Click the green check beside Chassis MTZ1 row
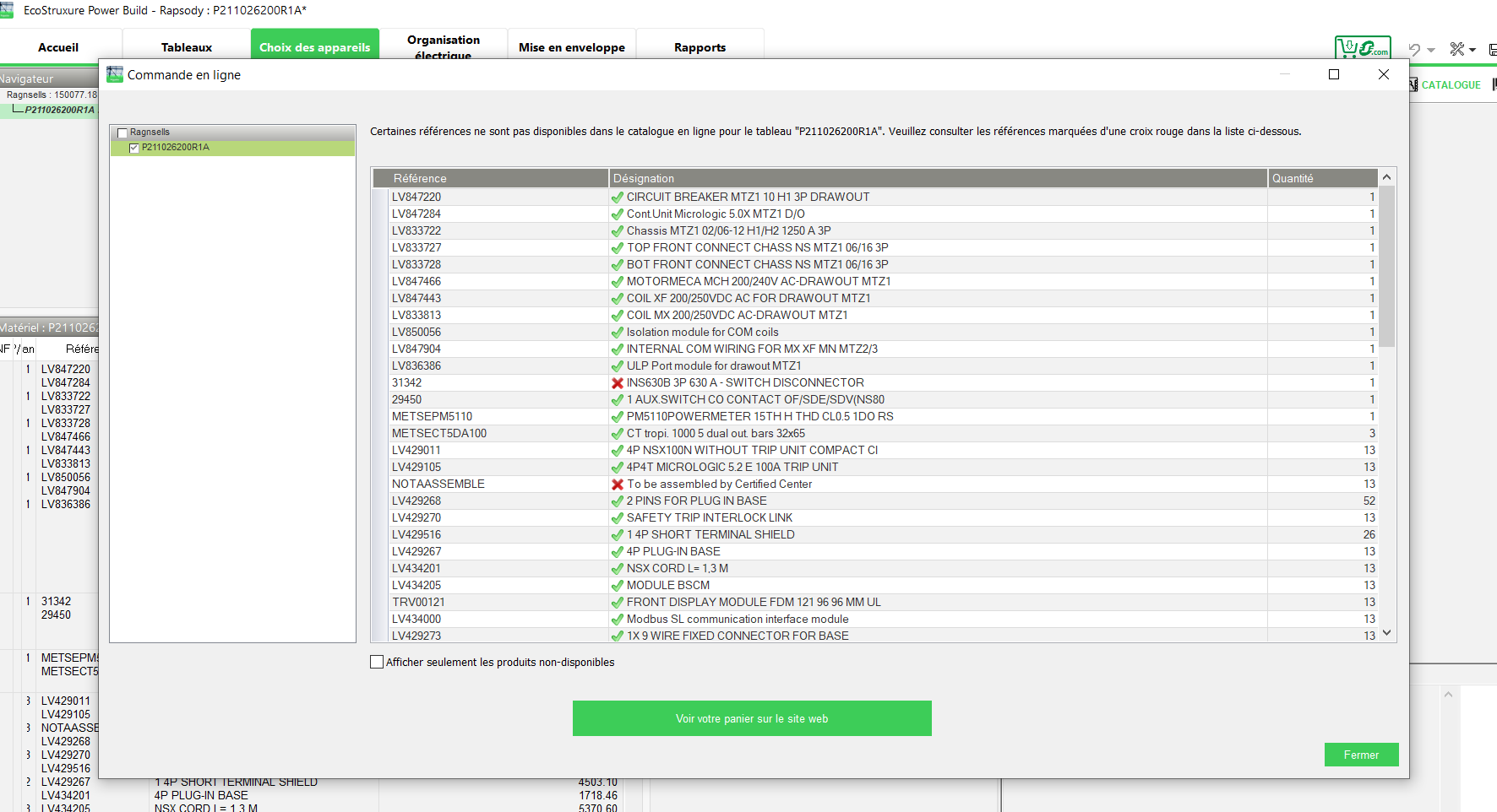The image size is (1497, 812). (618, 230)
